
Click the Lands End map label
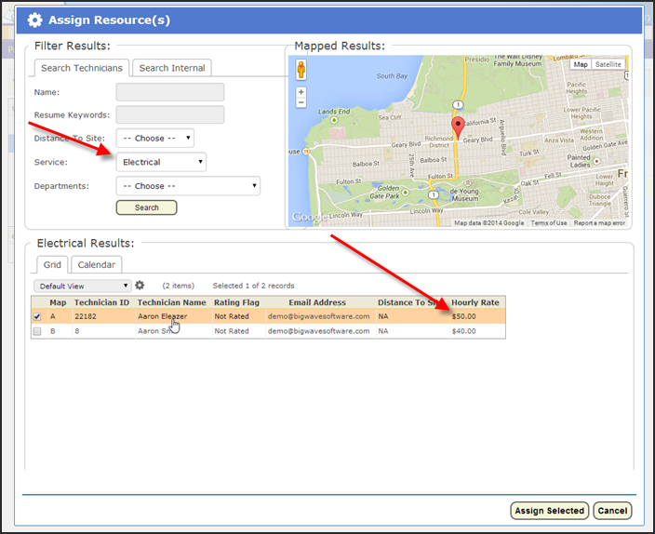pos(334,112)
